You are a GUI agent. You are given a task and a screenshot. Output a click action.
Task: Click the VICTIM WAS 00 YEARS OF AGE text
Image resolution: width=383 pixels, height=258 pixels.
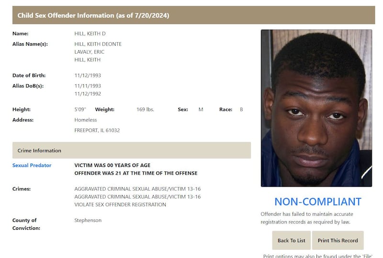point(113,165)
